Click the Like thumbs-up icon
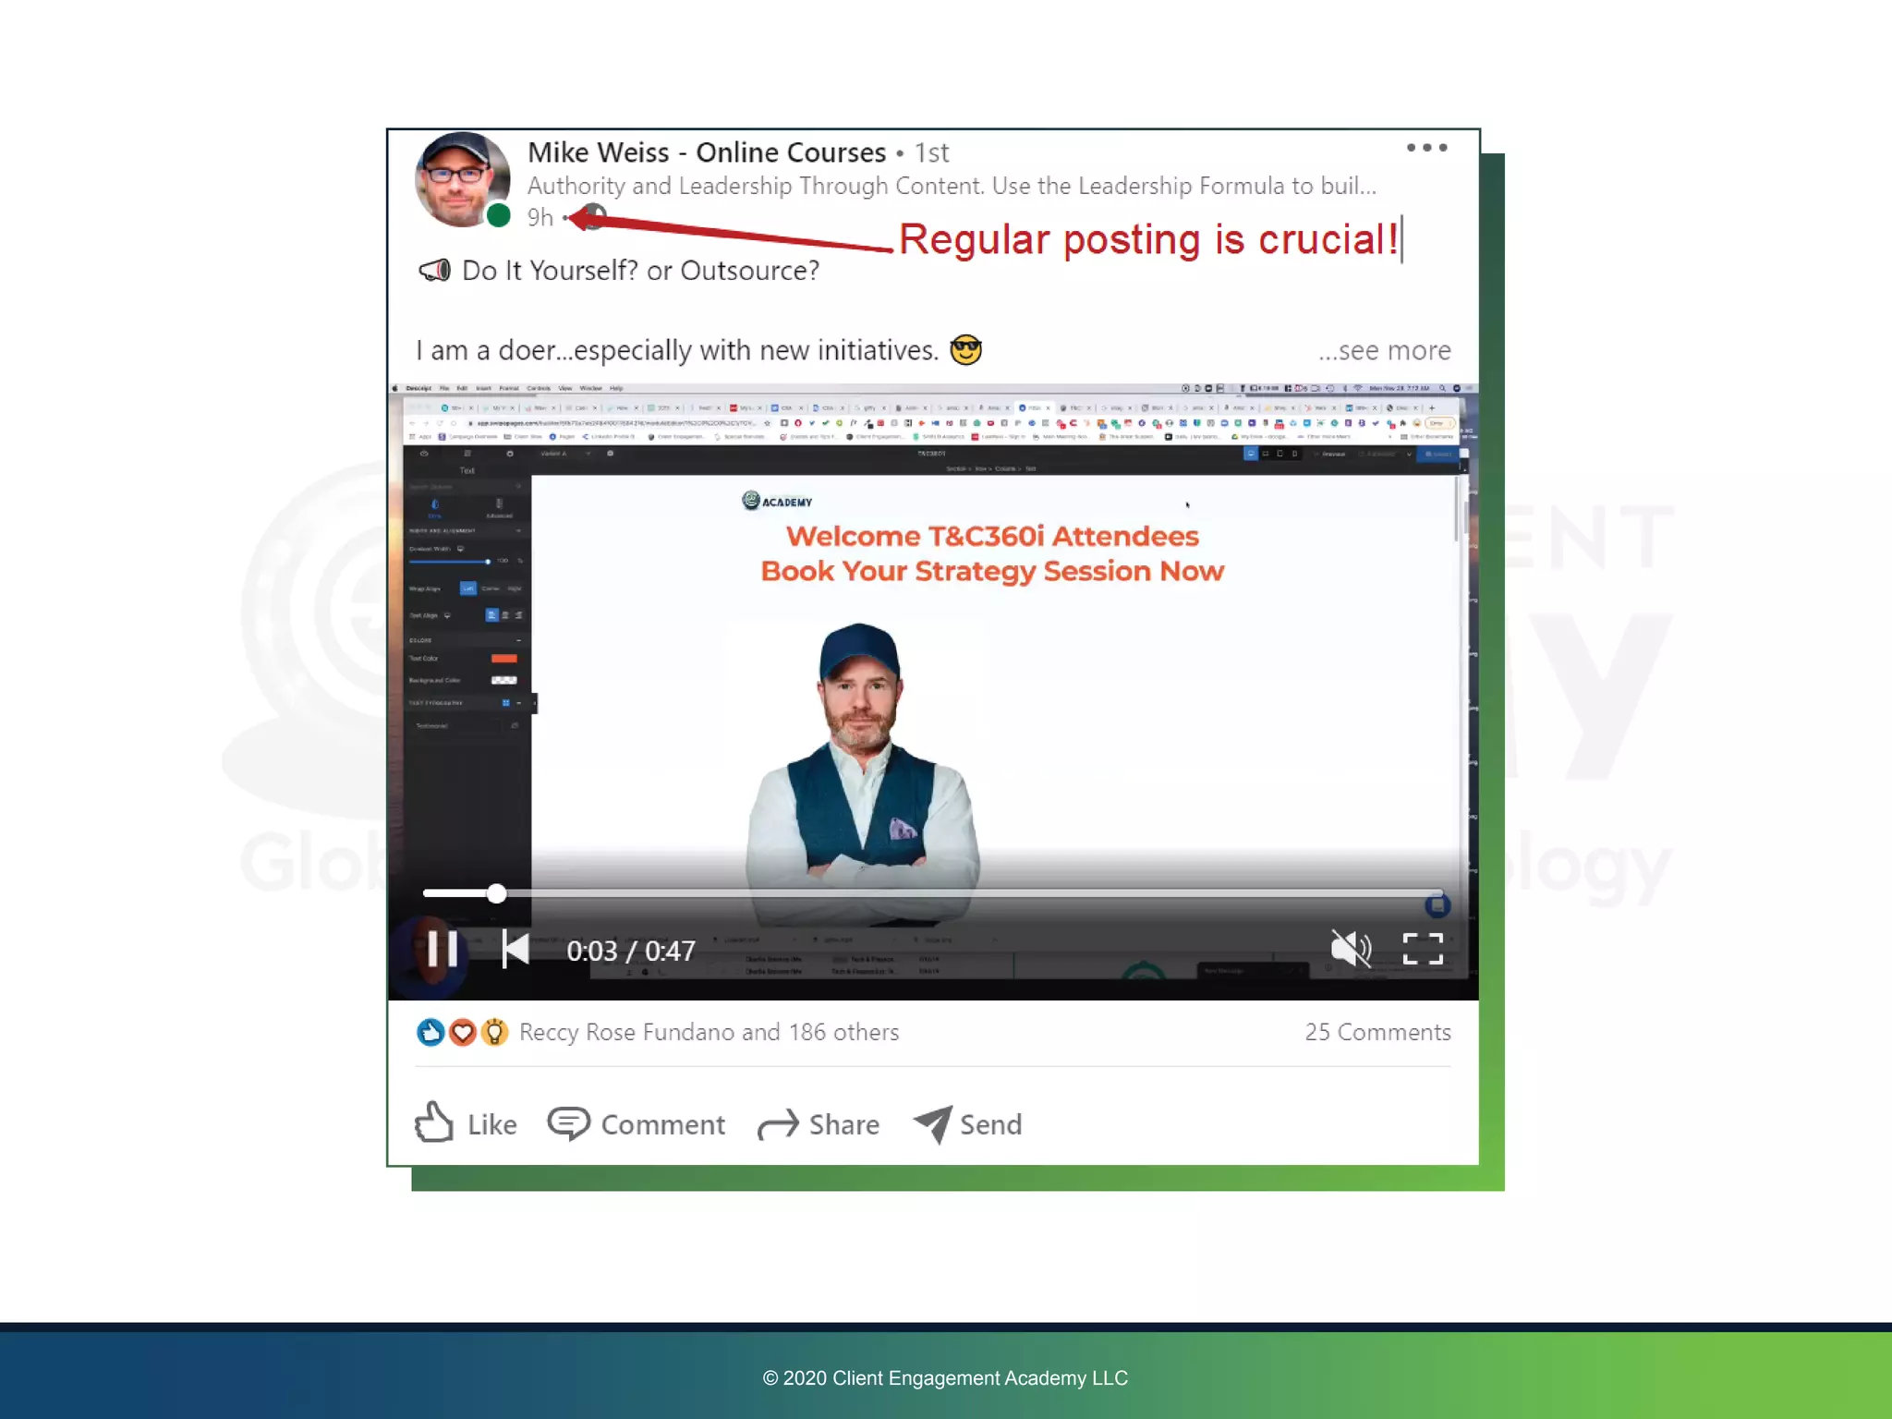The width and height of the screenshot is (1892, 1419). 434,1122
